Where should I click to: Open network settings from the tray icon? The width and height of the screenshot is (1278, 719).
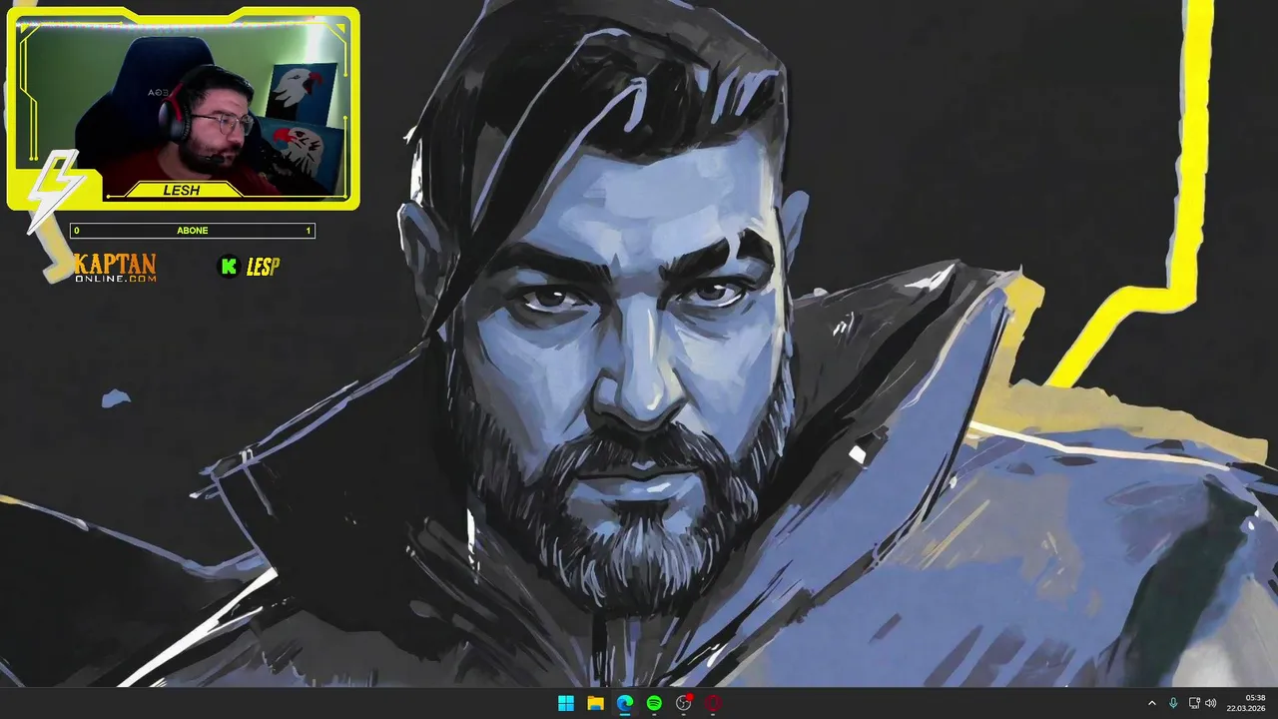point(1194,703)
